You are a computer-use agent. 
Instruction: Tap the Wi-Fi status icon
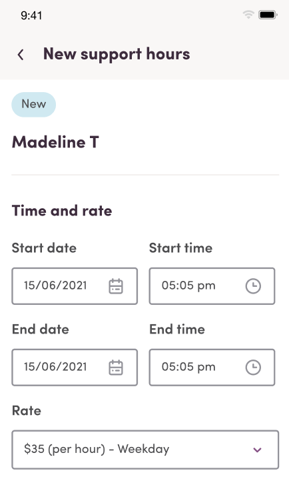(248, 15)
